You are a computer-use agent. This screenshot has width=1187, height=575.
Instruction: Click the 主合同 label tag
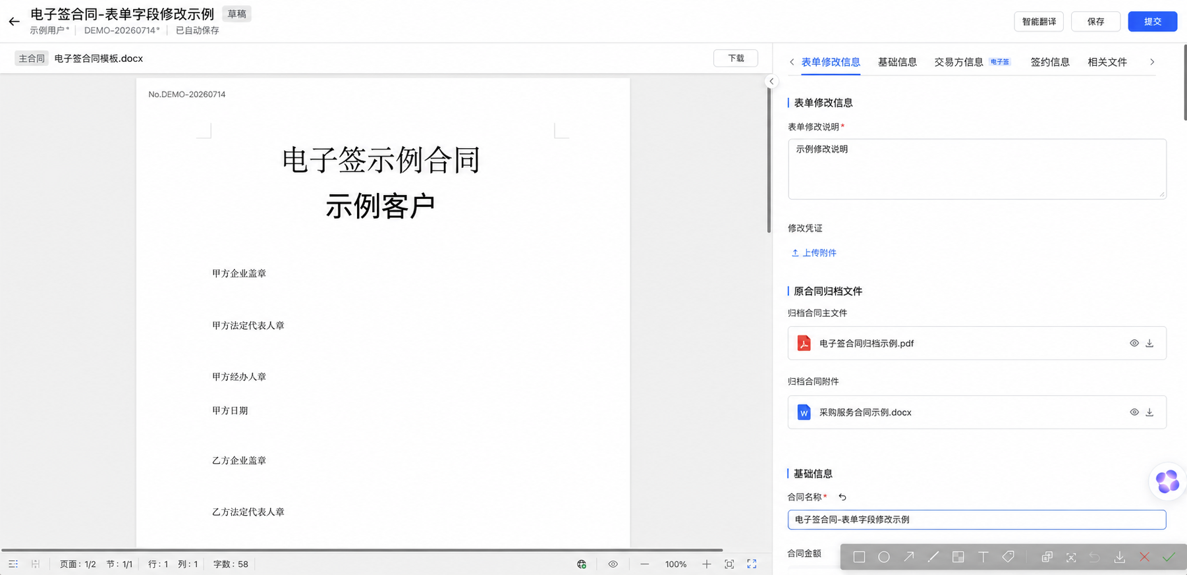click(x=32, y=59)
